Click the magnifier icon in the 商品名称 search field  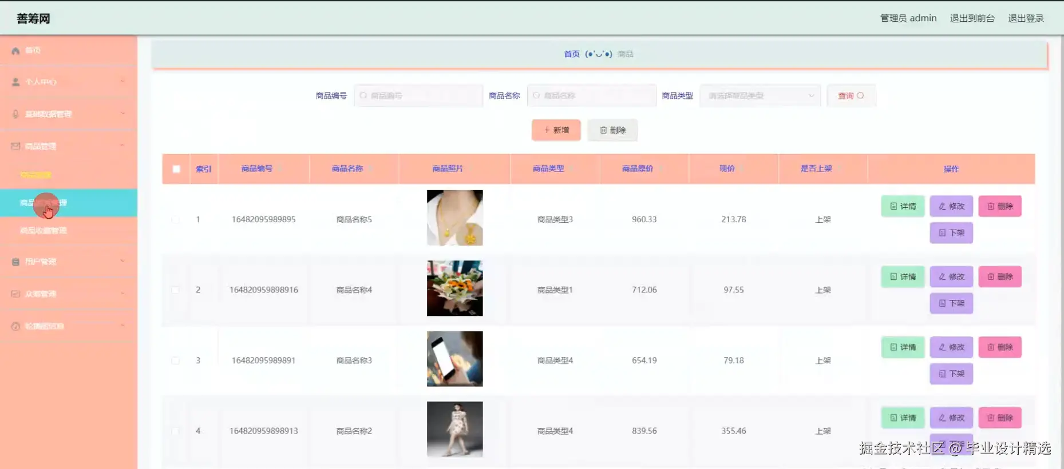click(x=536, y=96)
